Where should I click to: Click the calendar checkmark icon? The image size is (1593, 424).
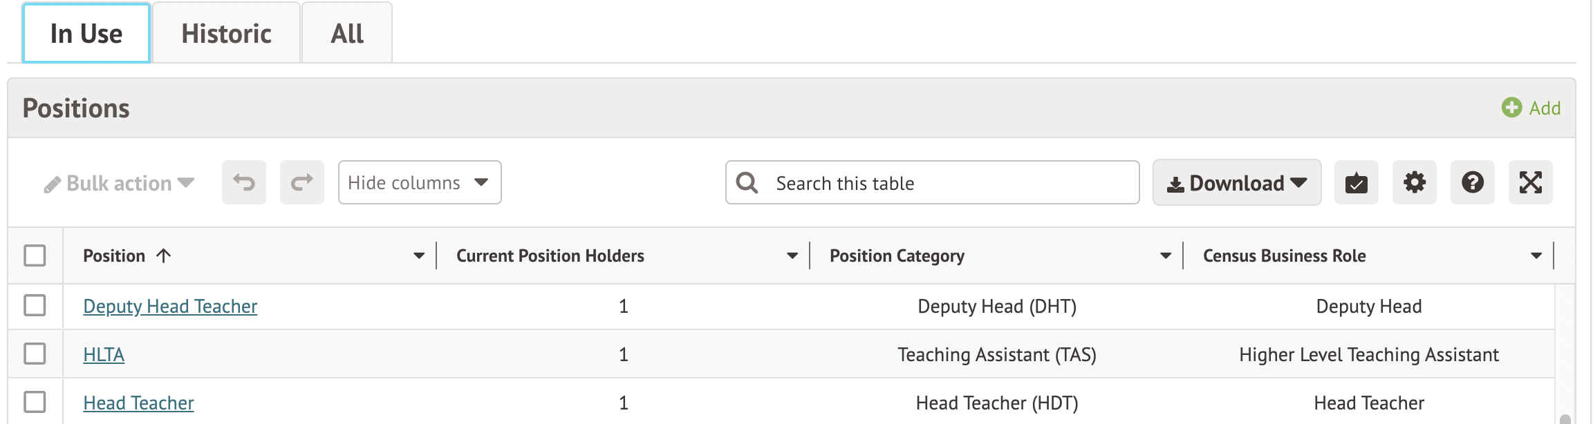(1356, 183)
